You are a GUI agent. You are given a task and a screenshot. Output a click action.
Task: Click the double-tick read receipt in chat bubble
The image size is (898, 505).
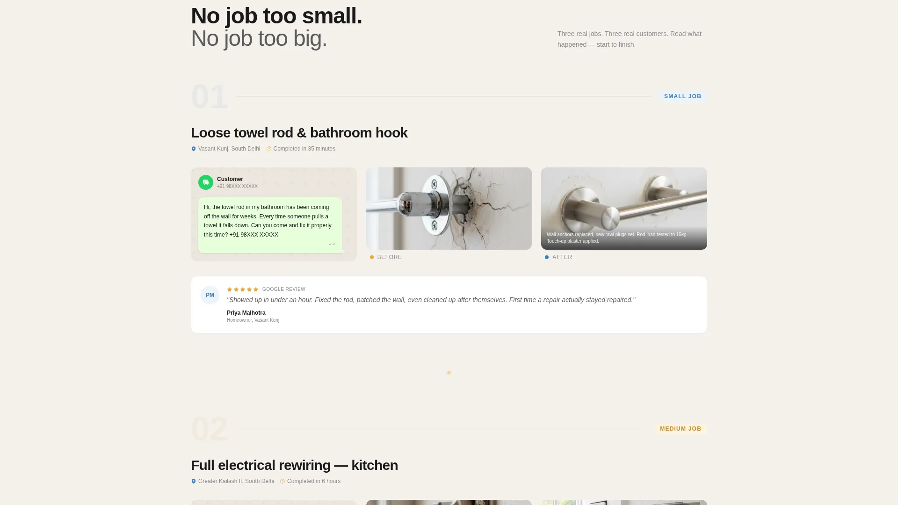click(x=332, y=244)
